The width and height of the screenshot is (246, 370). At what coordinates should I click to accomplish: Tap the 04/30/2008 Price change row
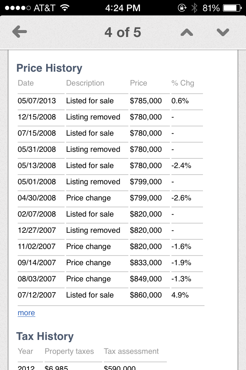(x=110, y=198)
